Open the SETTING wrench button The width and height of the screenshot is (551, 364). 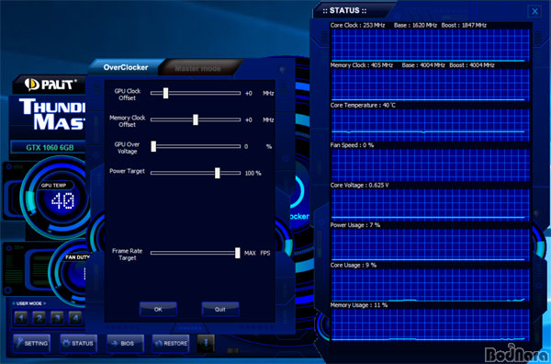(32, 343)
